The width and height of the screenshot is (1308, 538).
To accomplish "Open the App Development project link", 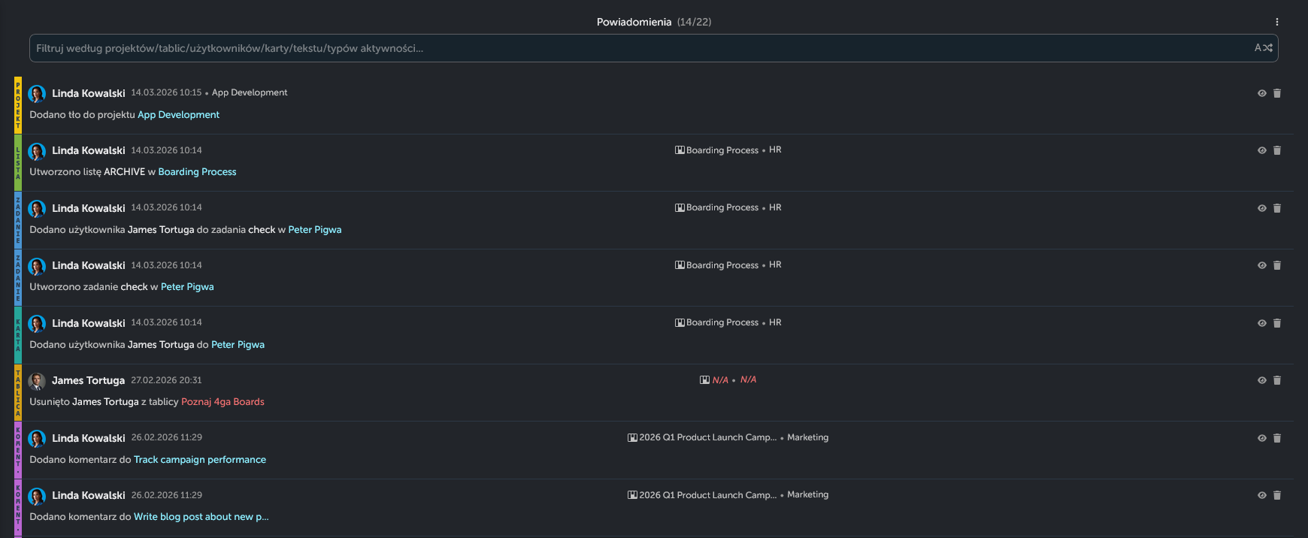I will click(x=178, y=115).
